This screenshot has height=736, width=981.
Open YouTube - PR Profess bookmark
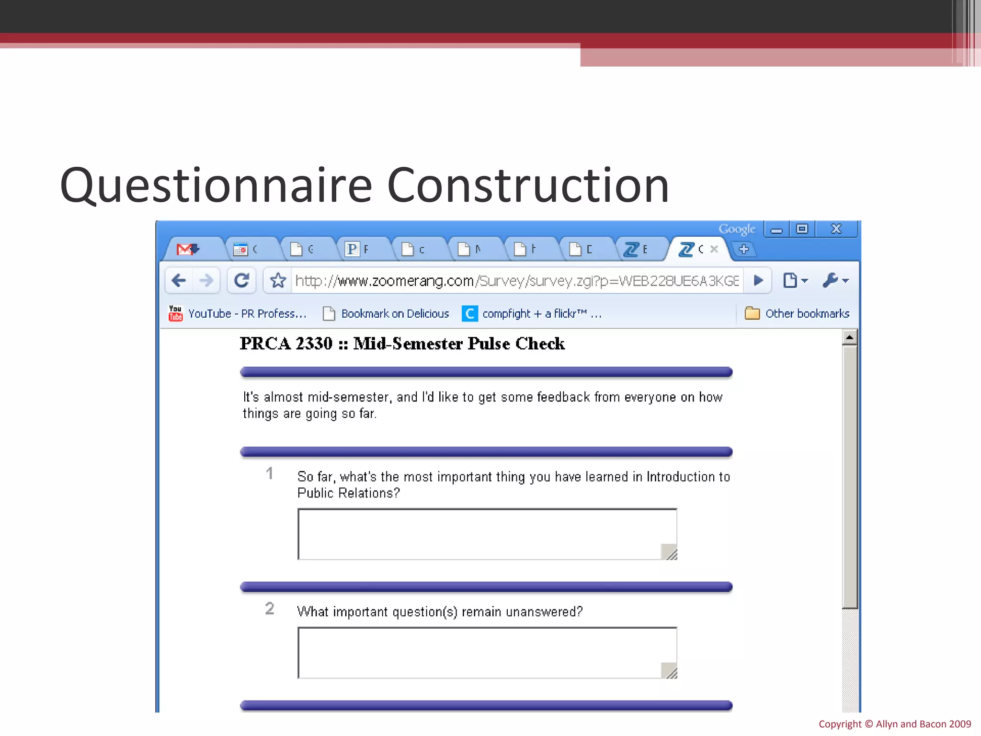coord(238,313)
